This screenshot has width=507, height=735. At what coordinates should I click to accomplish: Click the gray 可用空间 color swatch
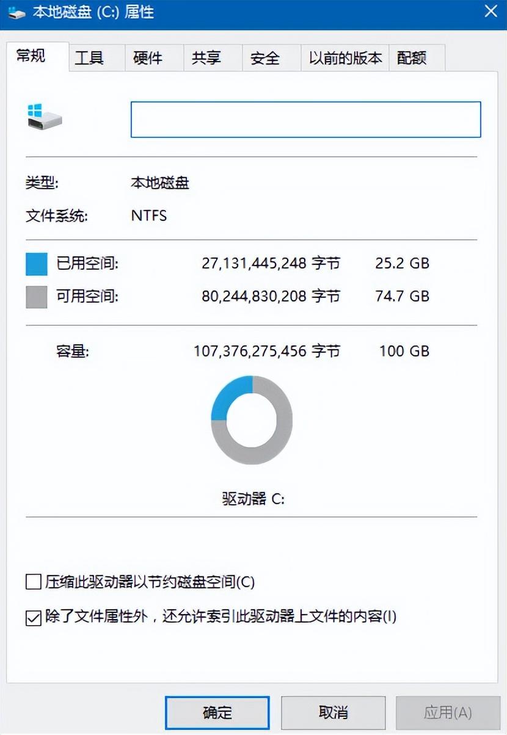pyautogui.click(x=36, y=297)
